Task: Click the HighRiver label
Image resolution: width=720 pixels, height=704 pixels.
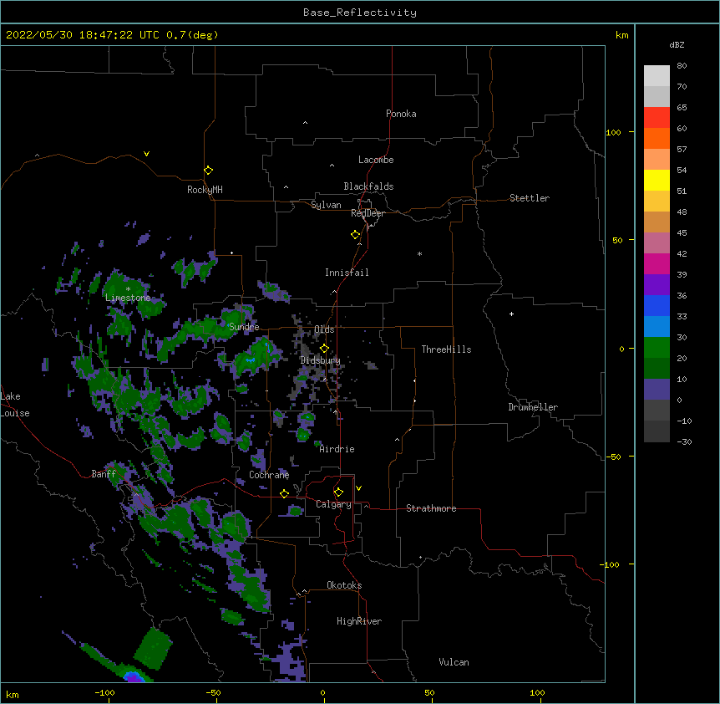Action: pos(359,621)
